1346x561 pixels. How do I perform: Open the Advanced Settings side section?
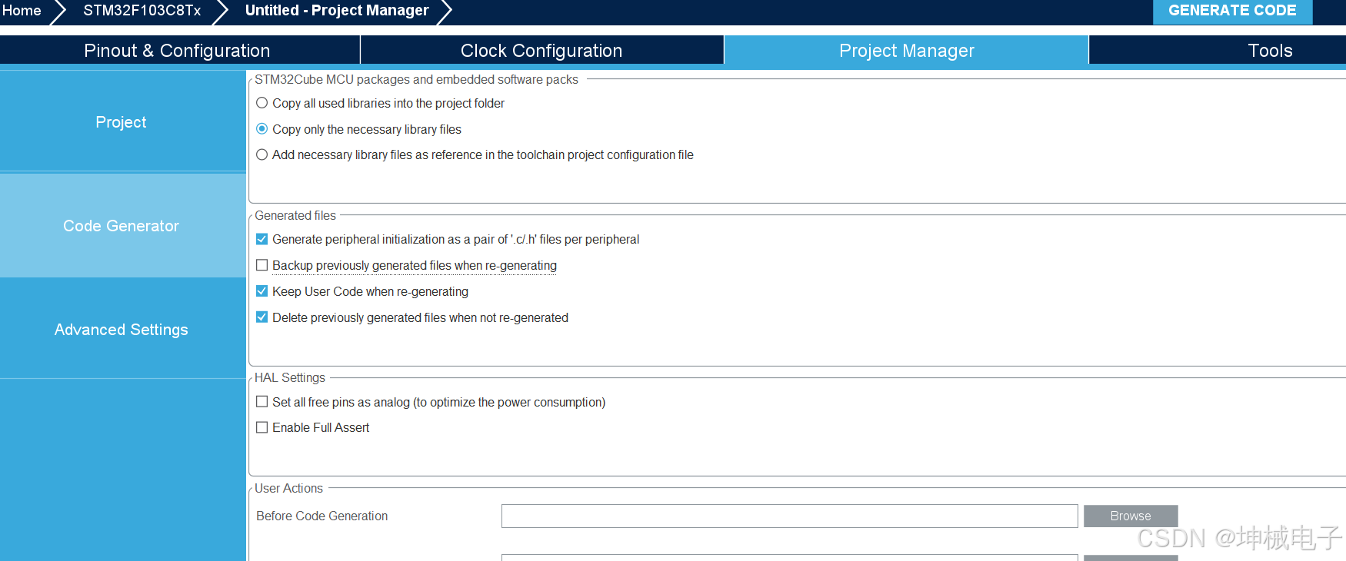(x=122, y=330)
